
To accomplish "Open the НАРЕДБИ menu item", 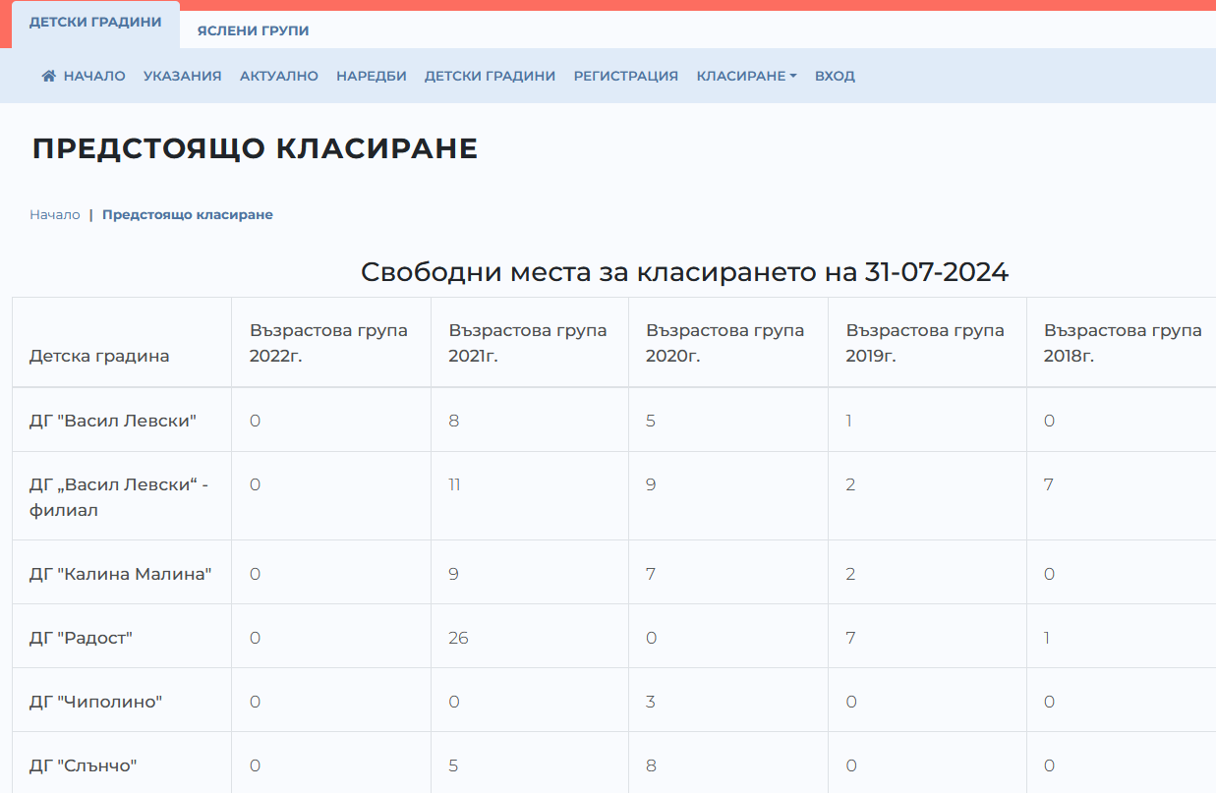I will pos(372,76).
